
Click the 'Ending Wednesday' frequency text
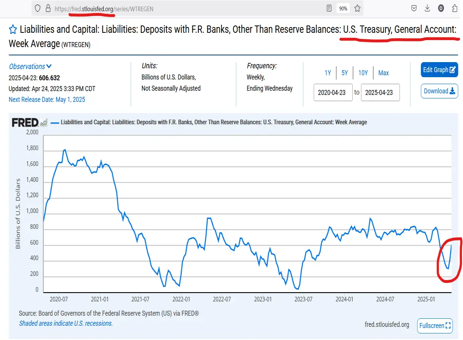point(270,88)
